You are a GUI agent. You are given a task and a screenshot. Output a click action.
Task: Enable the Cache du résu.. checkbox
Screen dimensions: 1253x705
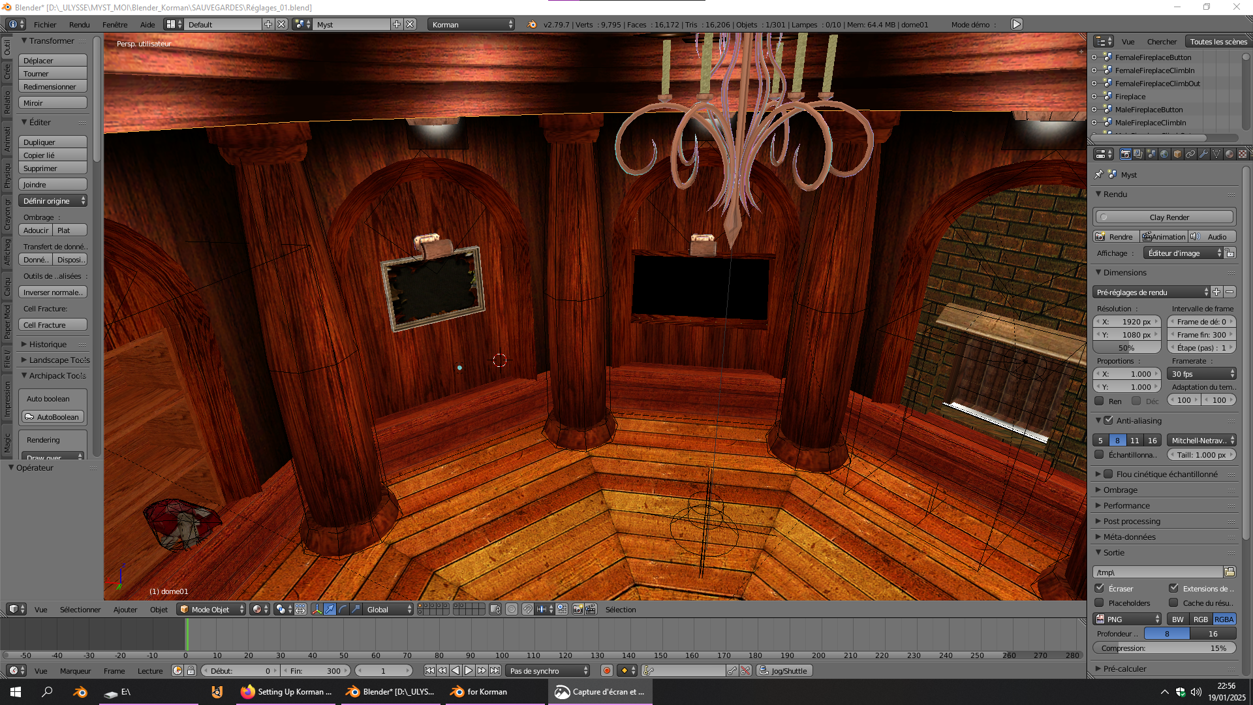pyautogui.click(x=1173, y=603)
